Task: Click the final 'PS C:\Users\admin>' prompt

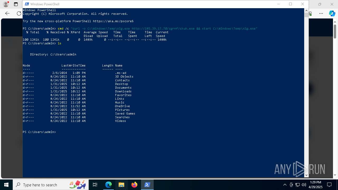Action: (x=39, y=132)
